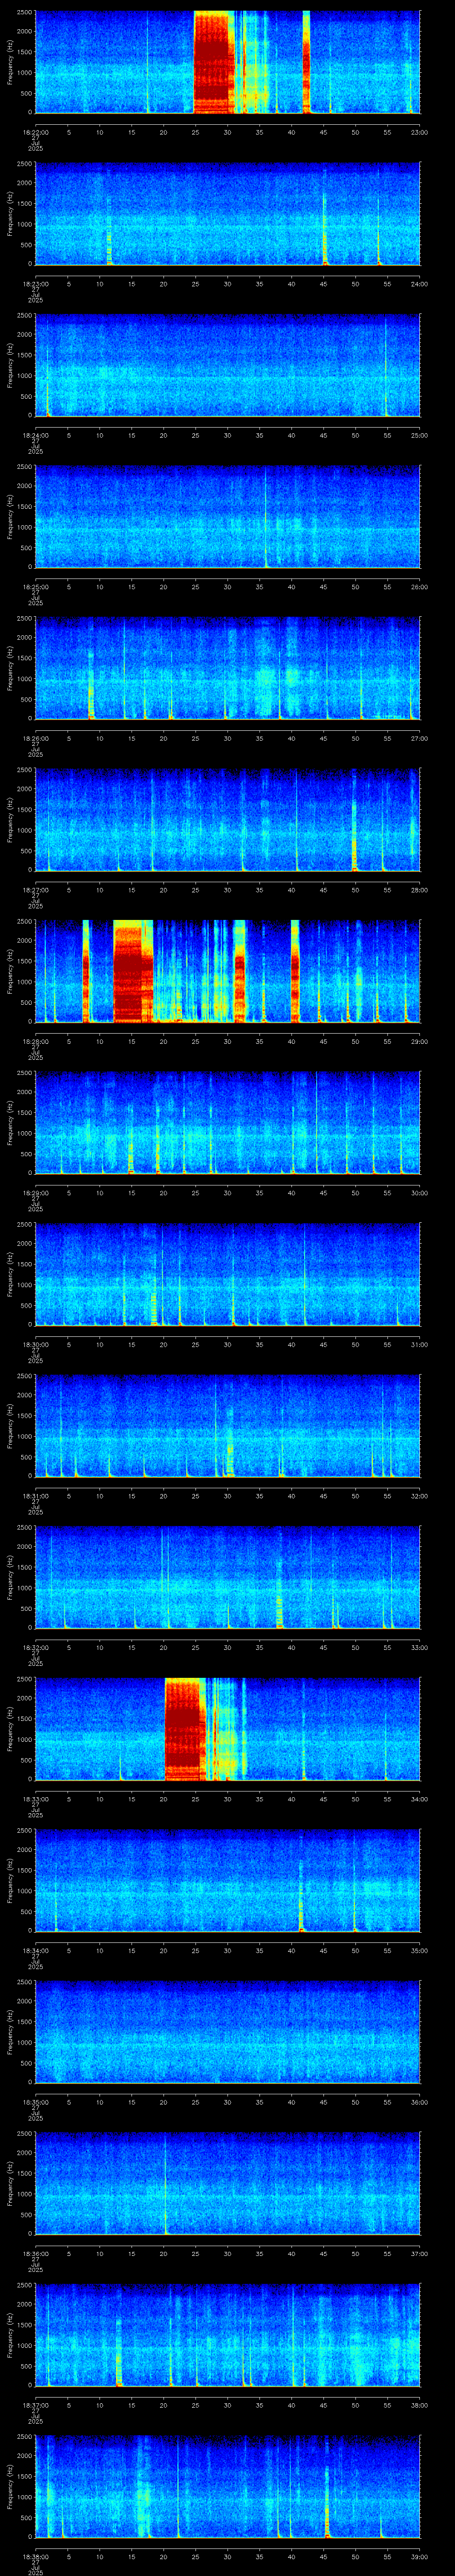
Task: Click the 18:33:00 start time label
Action: coord(35,1799)
